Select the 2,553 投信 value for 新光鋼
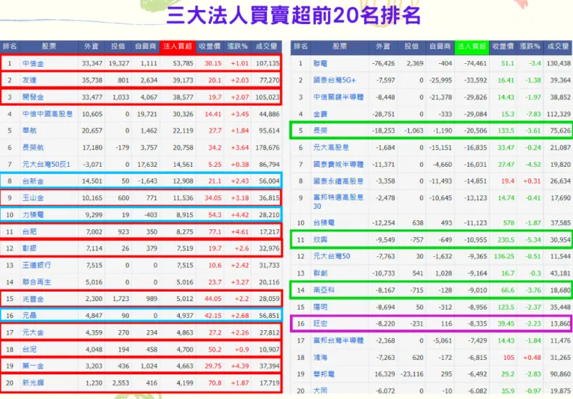Image resolution: width=573 pixels, height=399 pixels. pyautogui.click(x=120, y=383)
